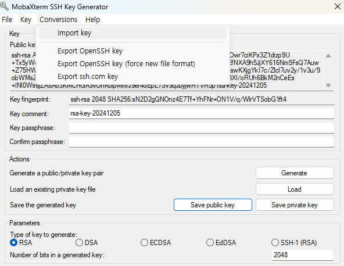Click public key scrollbar down arrow

click(328, 85)
